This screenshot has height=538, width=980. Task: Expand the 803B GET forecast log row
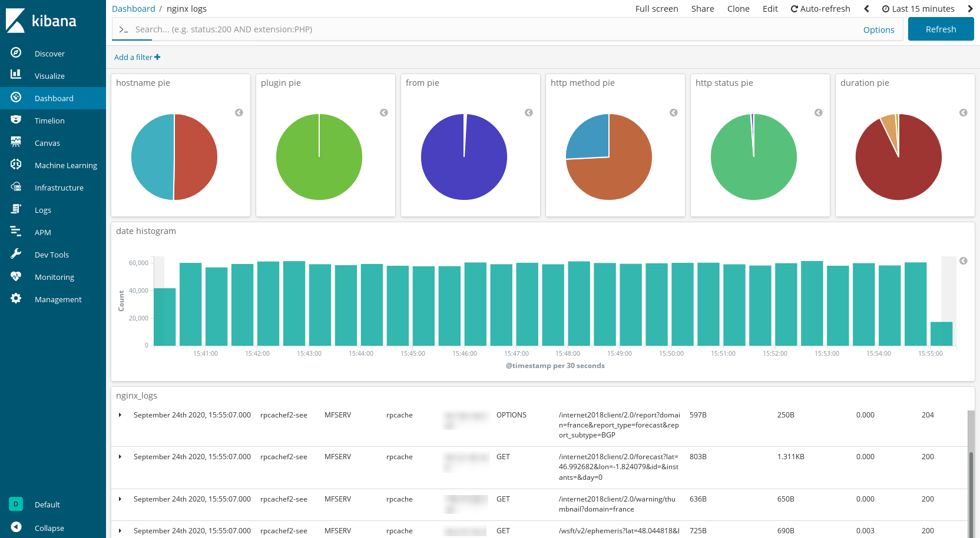click(x=120, y=457)
